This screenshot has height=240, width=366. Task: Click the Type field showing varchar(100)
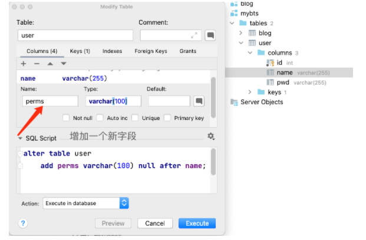(x=113, y=101)
